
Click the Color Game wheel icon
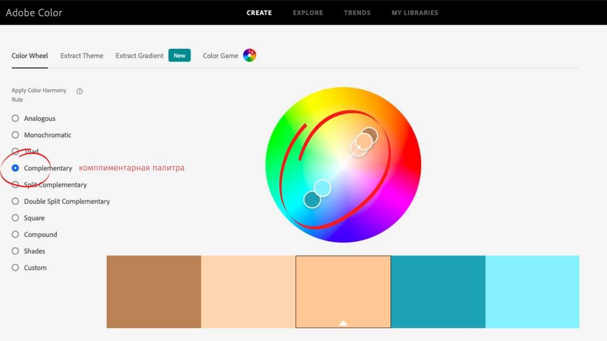pos(249,55)
